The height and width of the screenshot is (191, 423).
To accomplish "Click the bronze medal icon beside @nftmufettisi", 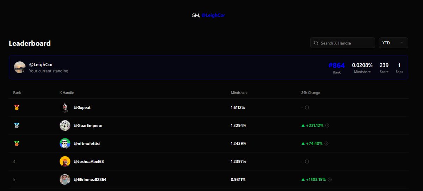I will point(16,143).
